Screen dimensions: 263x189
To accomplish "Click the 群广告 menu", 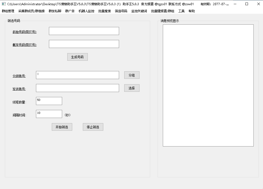I will (70, 11).
